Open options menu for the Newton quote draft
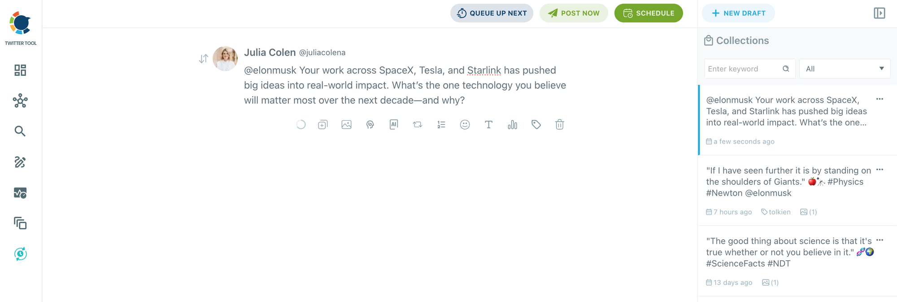897x302 pixels. click(880, 170)
